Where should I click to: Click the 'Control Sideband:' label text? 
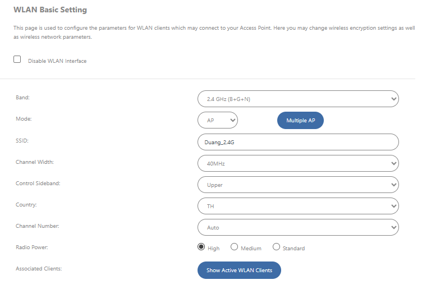[38, 184]
